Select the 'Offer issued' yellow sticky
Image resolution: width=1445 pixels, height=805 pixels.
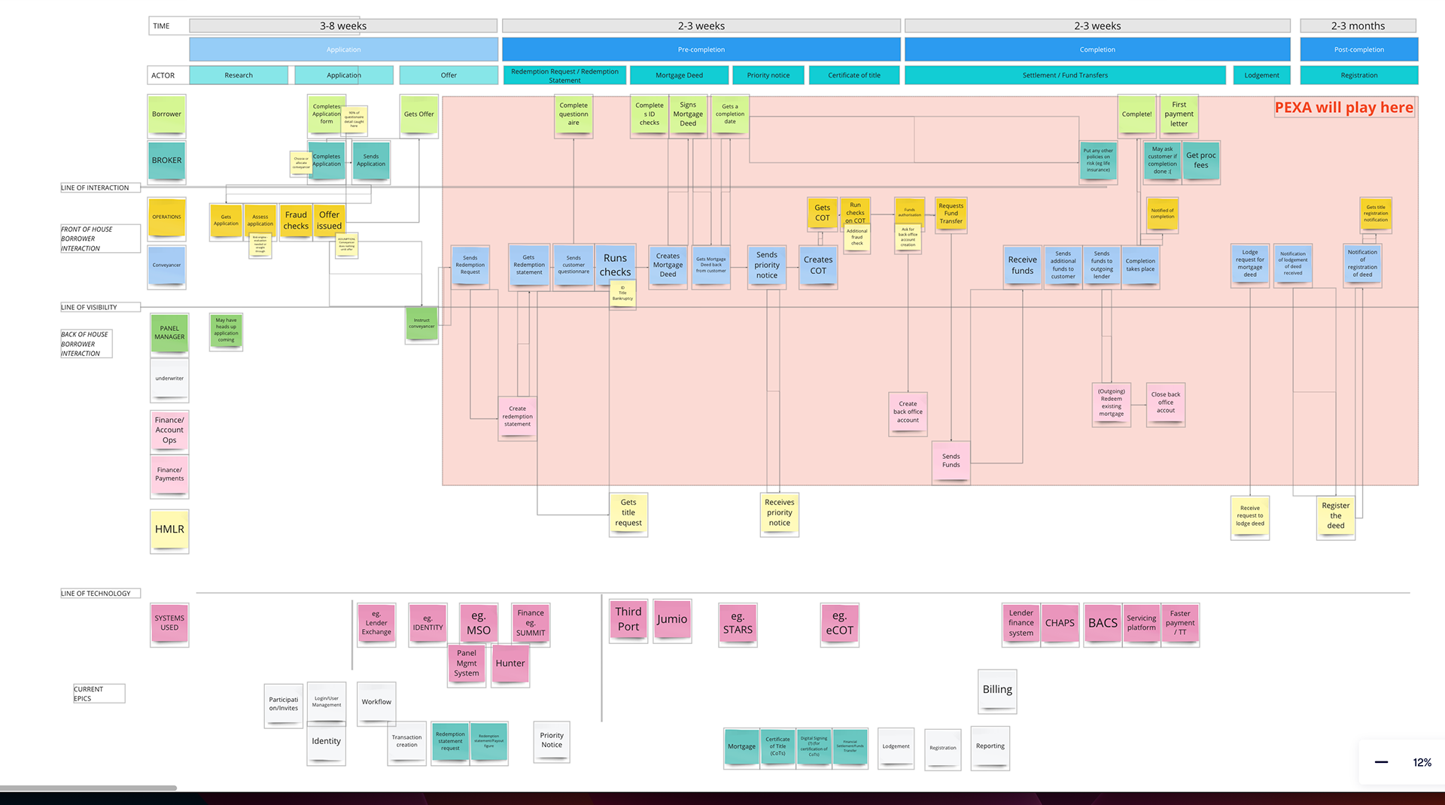tap(329, 220)
